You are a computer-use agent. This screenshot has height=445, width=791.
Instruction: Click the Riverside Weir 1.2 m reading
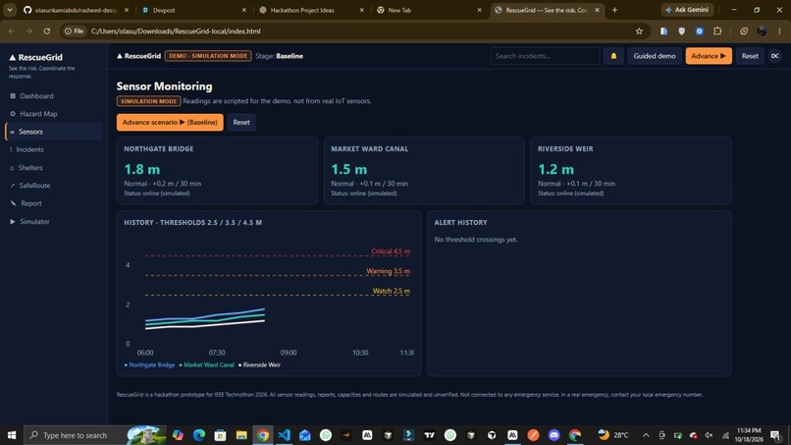[555, 169]
